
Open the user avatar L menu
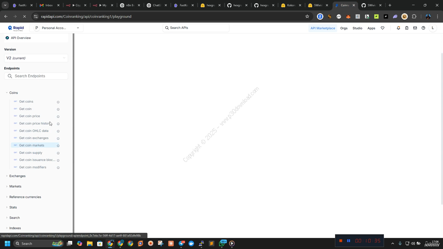(433, 28)
